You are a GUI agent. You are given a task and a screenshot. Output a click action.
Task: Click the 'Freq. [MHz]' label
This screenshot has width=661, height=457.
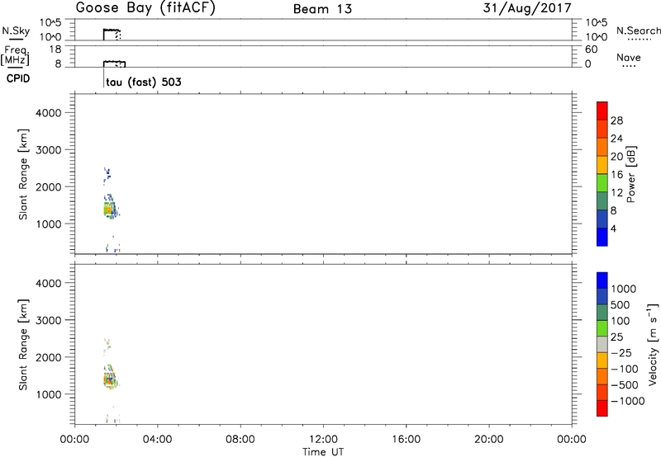[16, 55]
